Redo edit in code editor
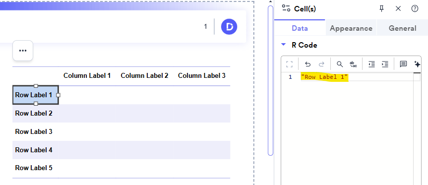 321,64
